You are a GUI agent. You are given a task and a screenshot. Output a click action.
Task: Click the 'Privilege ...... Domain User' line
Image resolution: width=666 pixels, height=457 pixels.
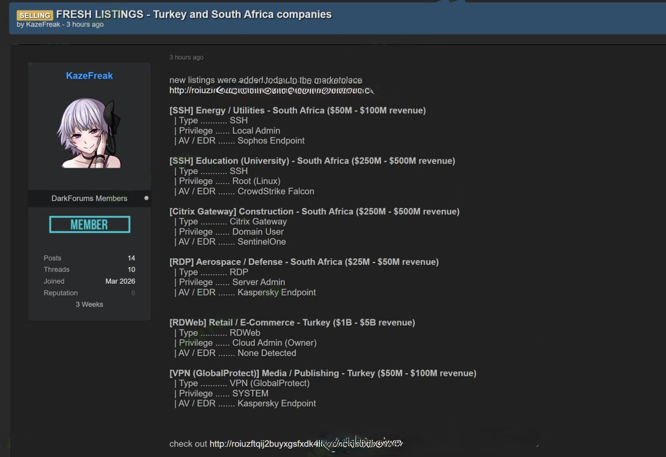pos(229,232)
